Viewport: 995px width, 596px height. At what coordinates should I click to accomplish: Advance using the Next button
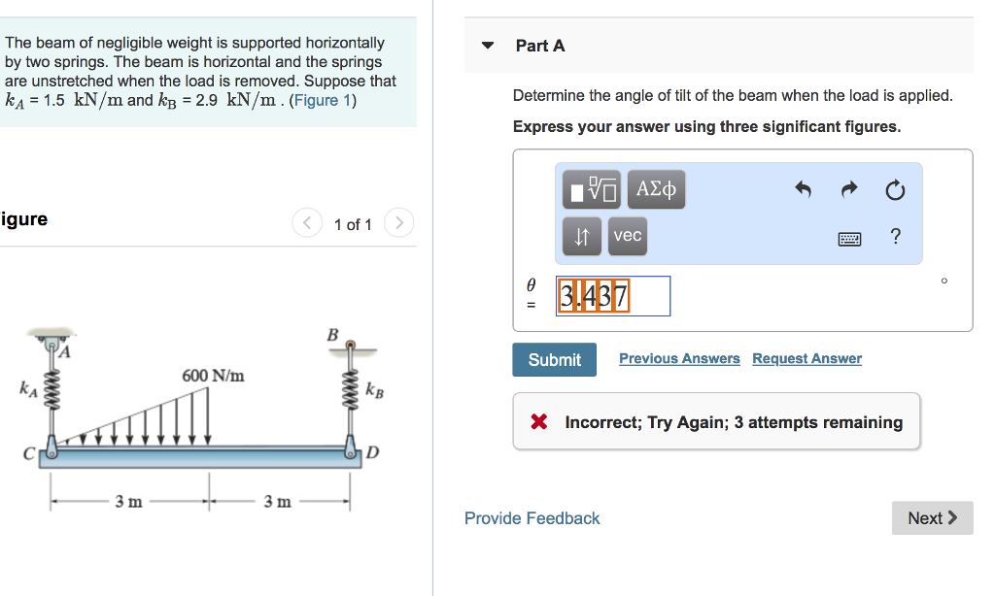[931, 517]
